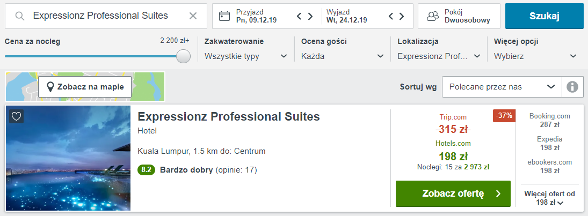Image resolution: width=588 pixels, height=216 pixels.
Task: Open Lokalizacja location dropdown
Action: (x=439, y=56)
